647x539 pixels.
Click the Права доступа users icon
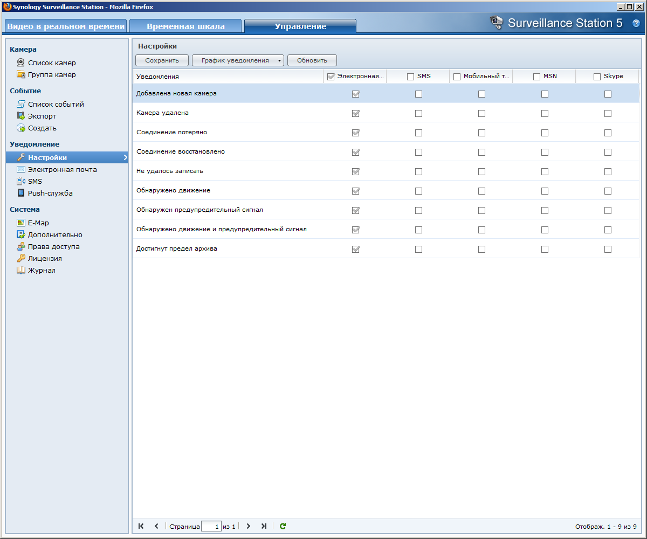coord(21,246)
